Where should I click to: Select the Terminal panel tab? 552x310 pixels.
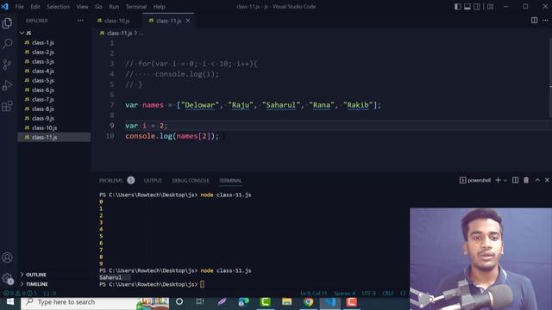(x=230, y=180)
